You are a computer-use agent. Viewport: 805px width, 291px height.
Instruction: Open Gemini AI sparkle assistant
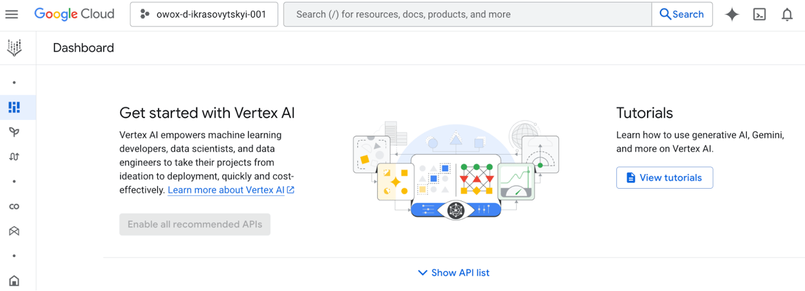pos(732,15)
